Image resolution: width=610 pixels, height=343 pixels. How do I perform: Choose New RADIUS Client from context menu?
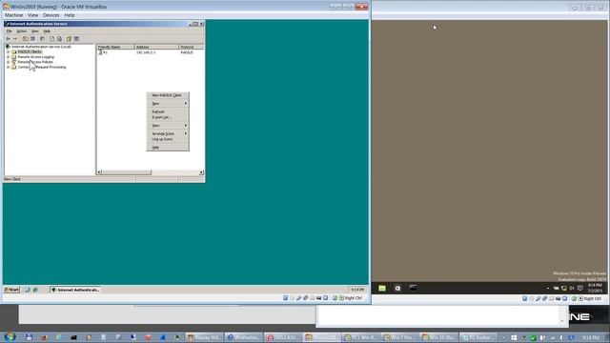click(x=168, y=95)
